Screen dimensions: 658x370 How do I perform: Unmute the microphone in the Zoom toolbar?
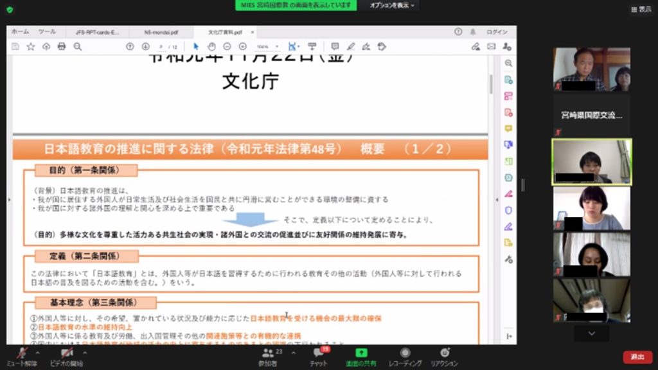[22, 357]
